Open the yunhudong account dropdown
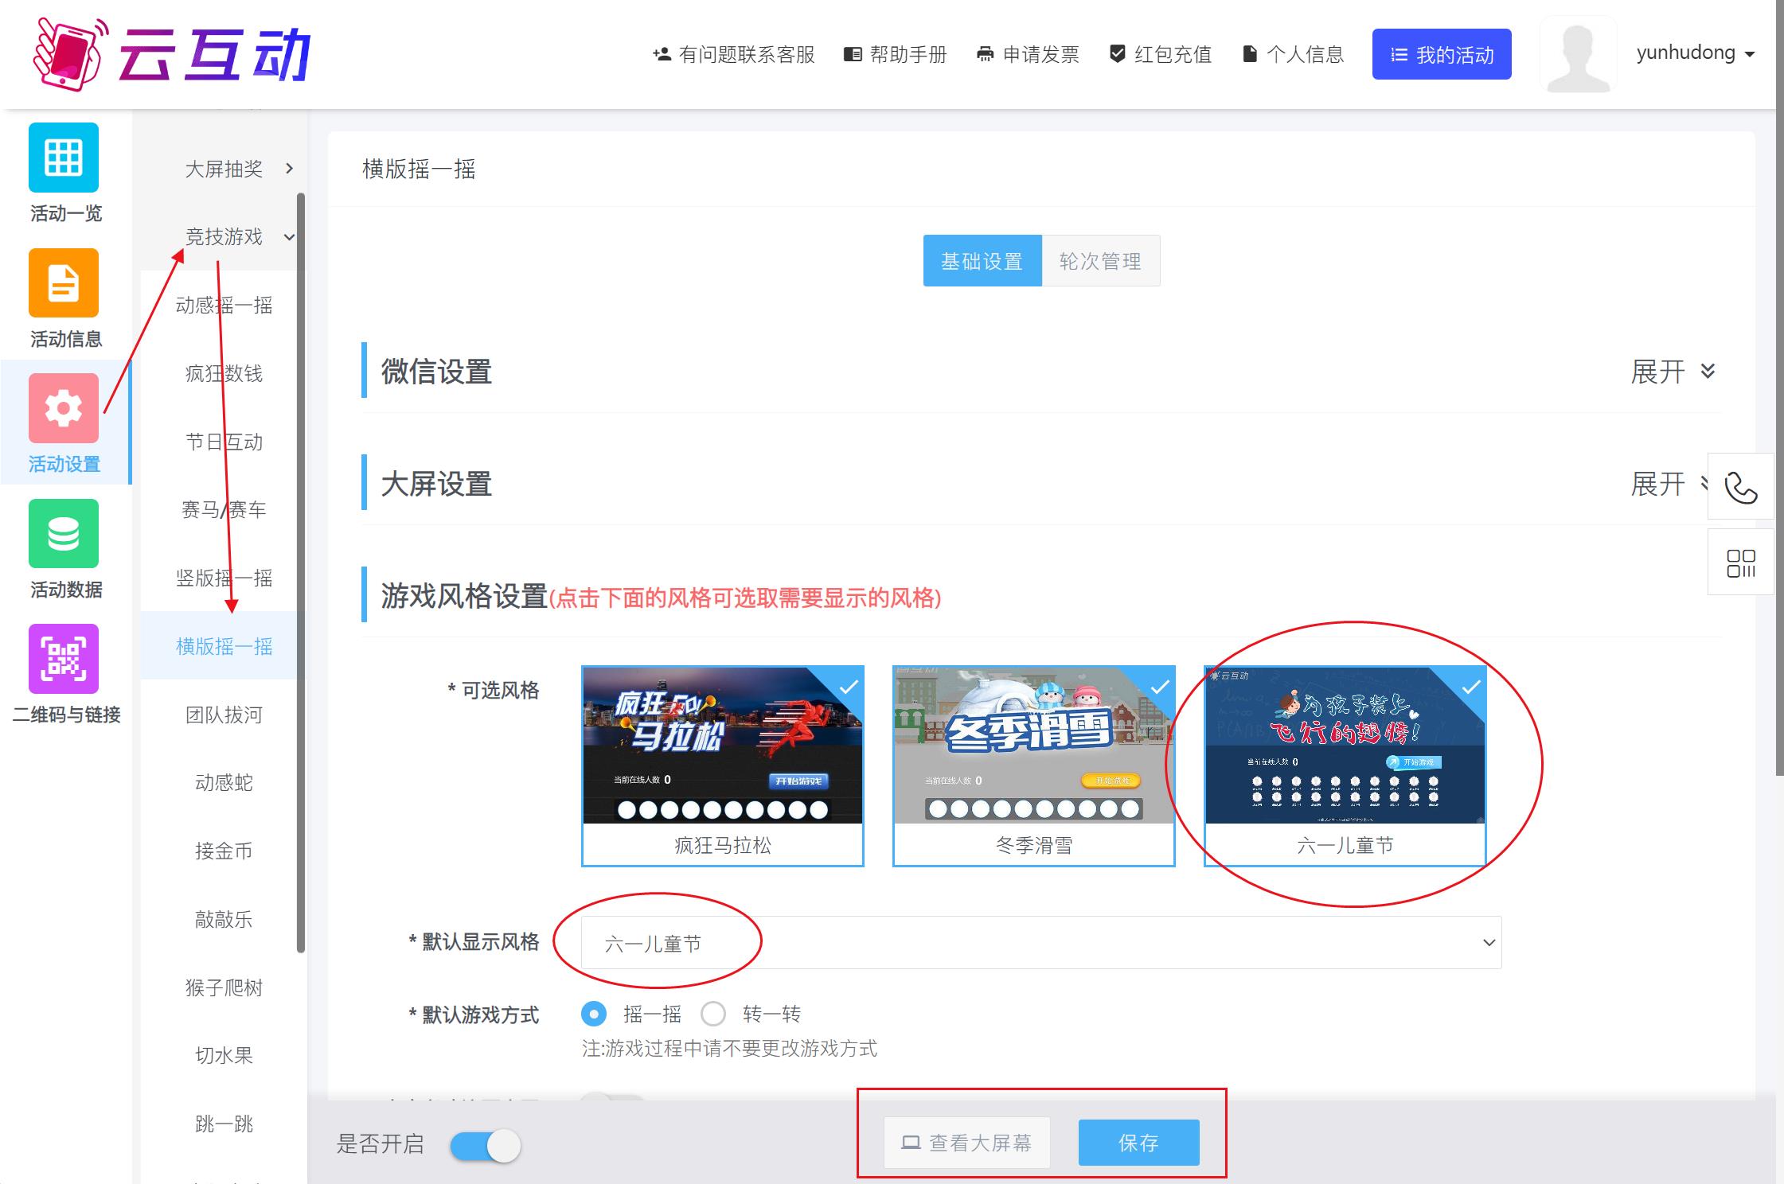Image resolution: width=1784 pixels, height=1184 pixels. tap(1696, 53)
